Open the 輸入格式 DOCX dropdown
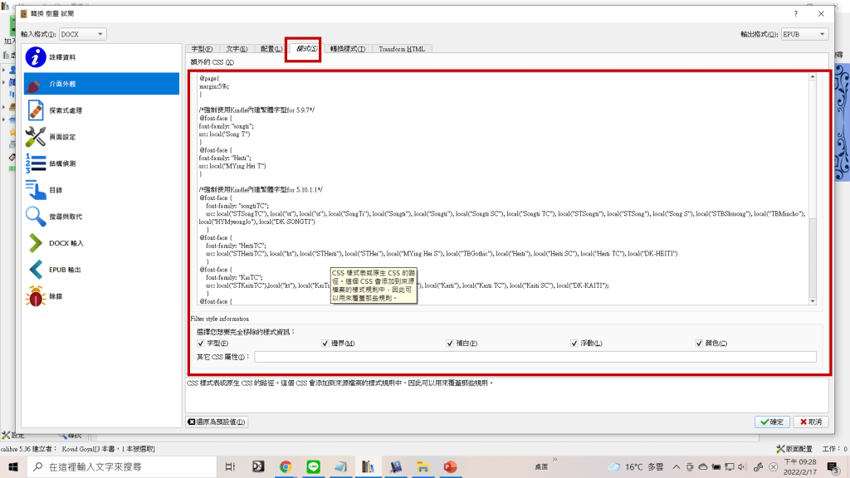This screenshot has width=850, height=478. 83,34
